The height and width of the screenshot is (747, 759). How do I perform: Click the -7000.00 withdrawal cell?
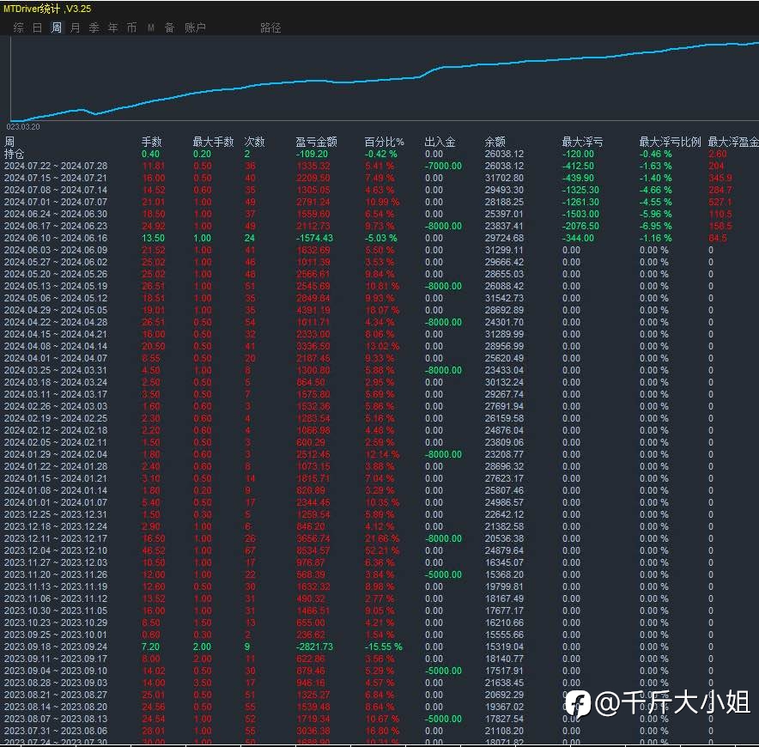click(443, 166)
